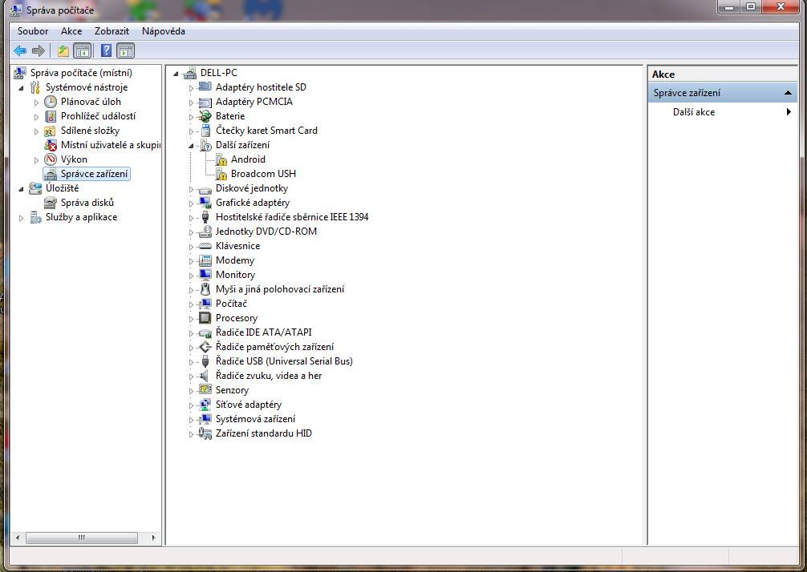Image resolution: width=807 pixels, height=572 pixels.
Task: Select Správa počítače (místní) root item
Action: click(81, 73)
